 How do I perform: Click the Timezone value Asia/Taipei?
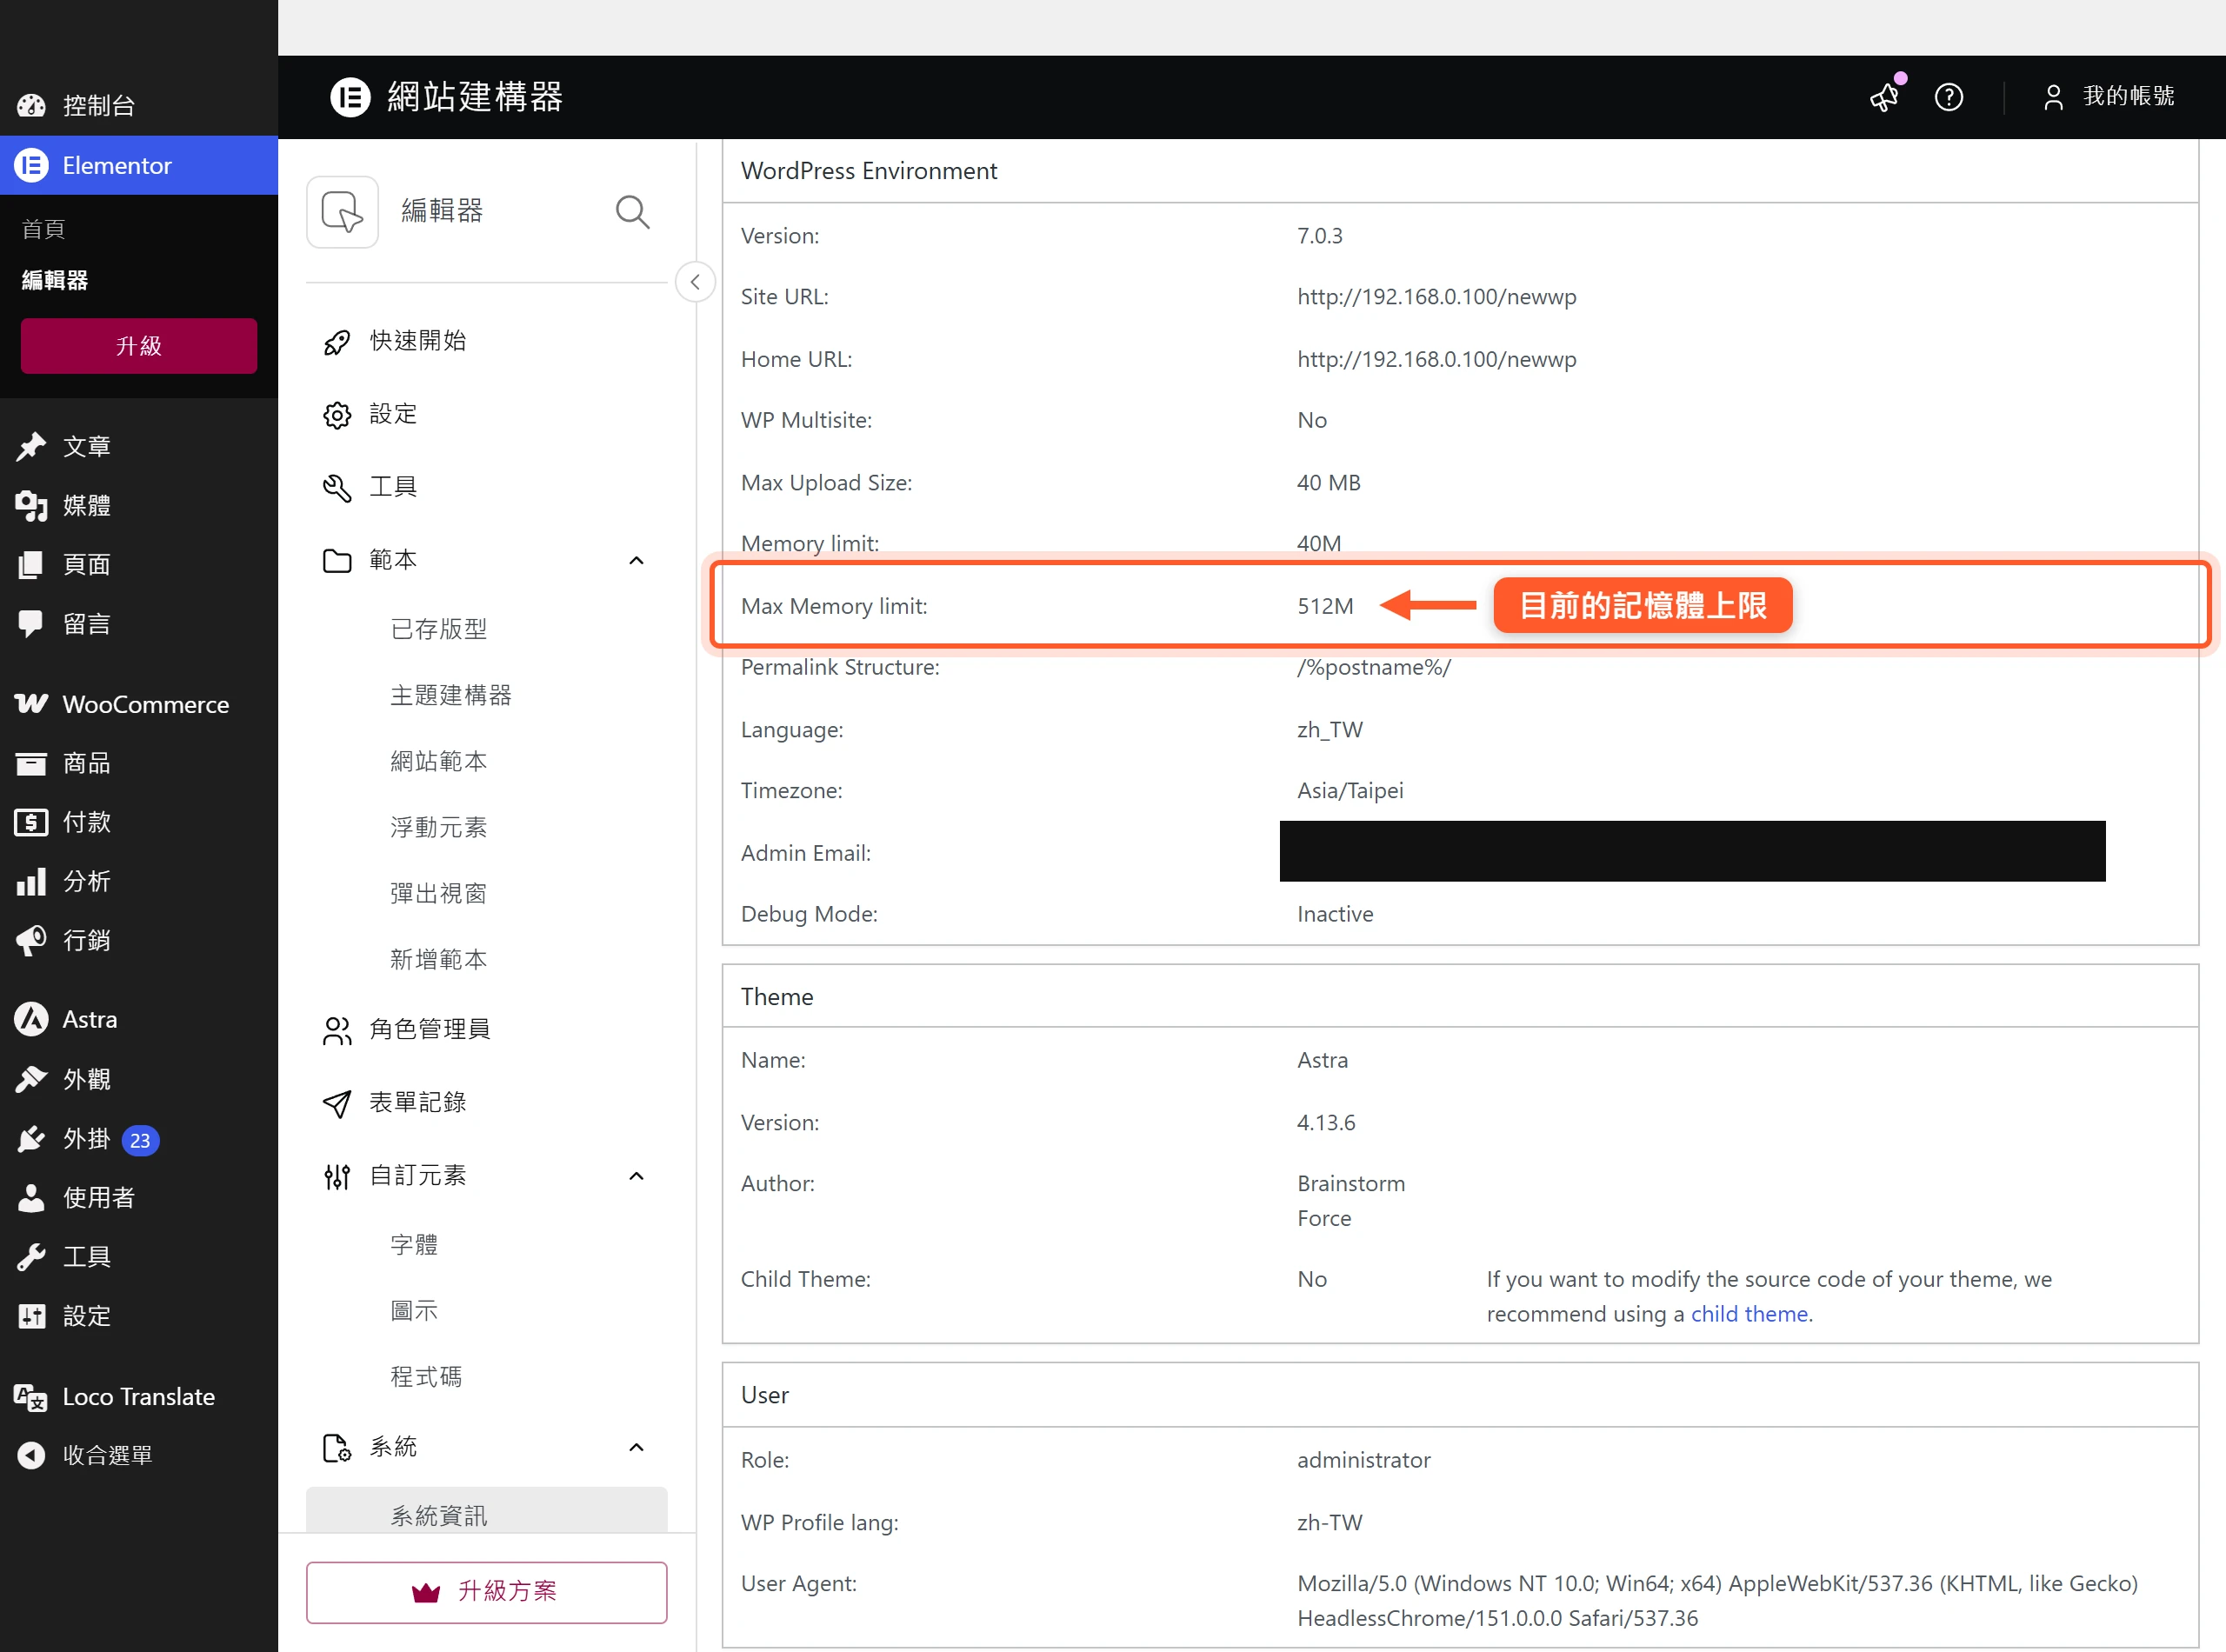pyautogui.click(x=1350, y=791)
